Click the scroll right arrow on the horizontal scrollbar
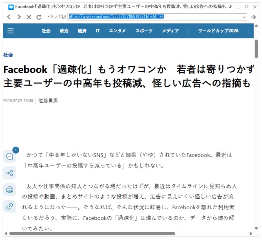The height and width of the screenshot is (242, 262). point(251,233)
